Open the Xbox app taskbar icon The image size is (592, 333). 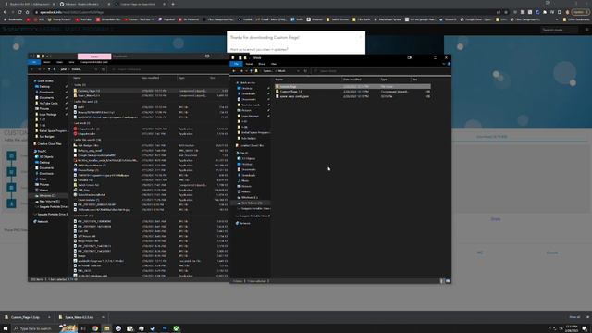176,328
